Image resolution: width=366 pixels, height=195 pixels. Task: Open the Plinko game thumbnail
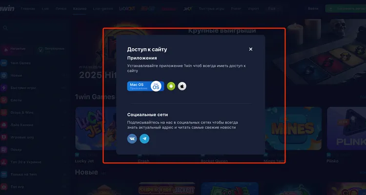tap(346, 128)
